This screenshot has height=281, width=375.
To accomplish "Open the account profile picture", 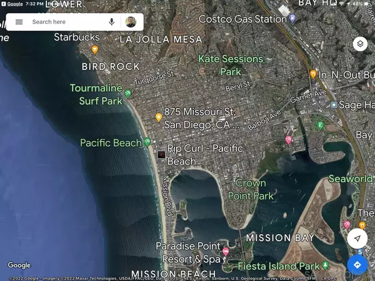I will (131, 22).
